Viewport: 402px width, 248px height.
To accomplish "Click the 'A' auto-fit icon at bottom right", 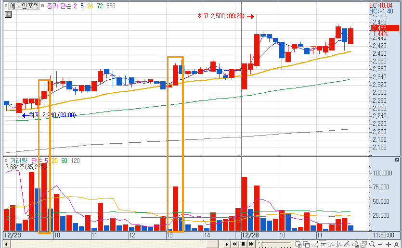I will [x=396, y=244].
